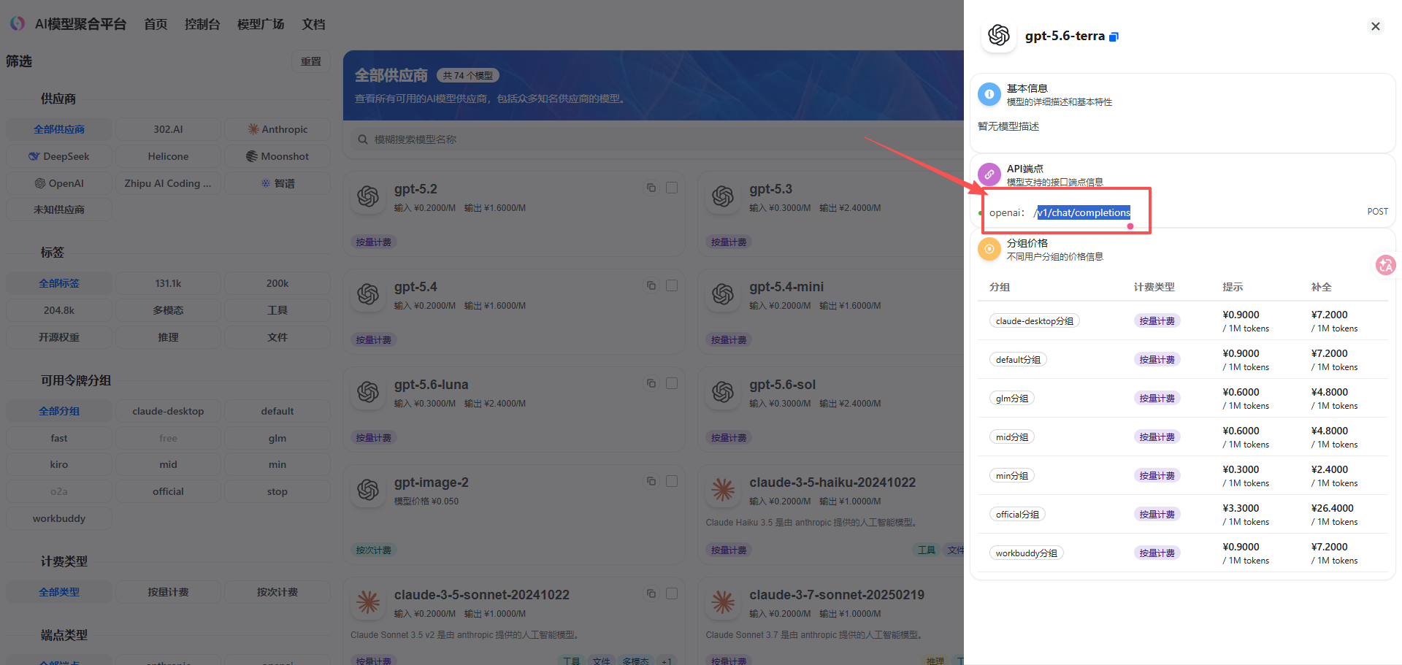Image resolution: width=1402 pixels, height=665 pixels.
Task: Copy the claude-3-5-sonnet-20241022 name icon
Action: [x=651, y=593]
